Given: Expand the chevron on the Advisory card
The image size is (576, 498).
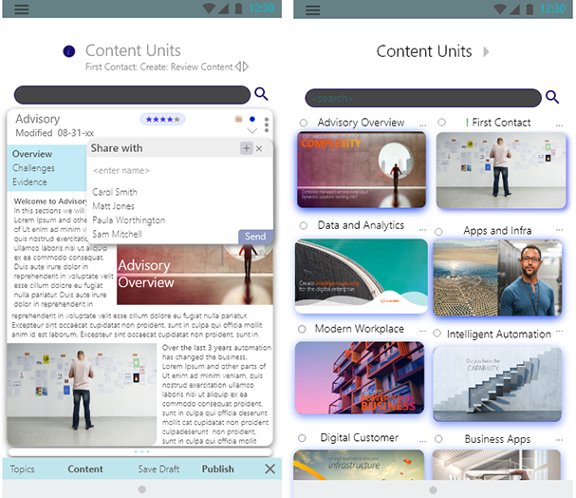Looking at the screenshot, I should coord(251,130).
